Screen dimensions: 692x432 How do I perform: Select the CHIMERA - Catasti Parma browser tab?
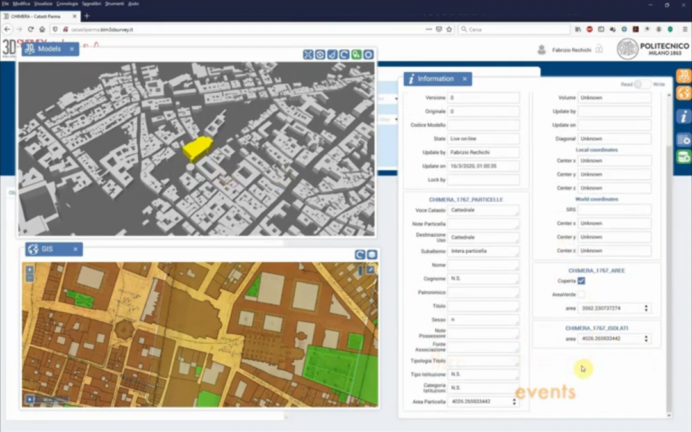40,16
